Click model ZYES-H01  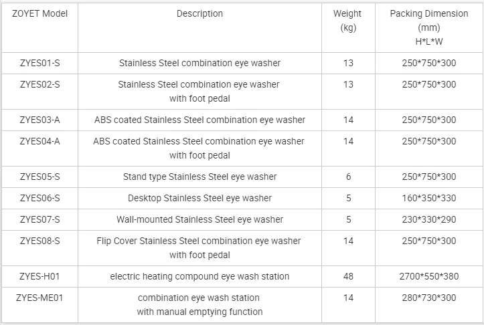coord(40,276)
